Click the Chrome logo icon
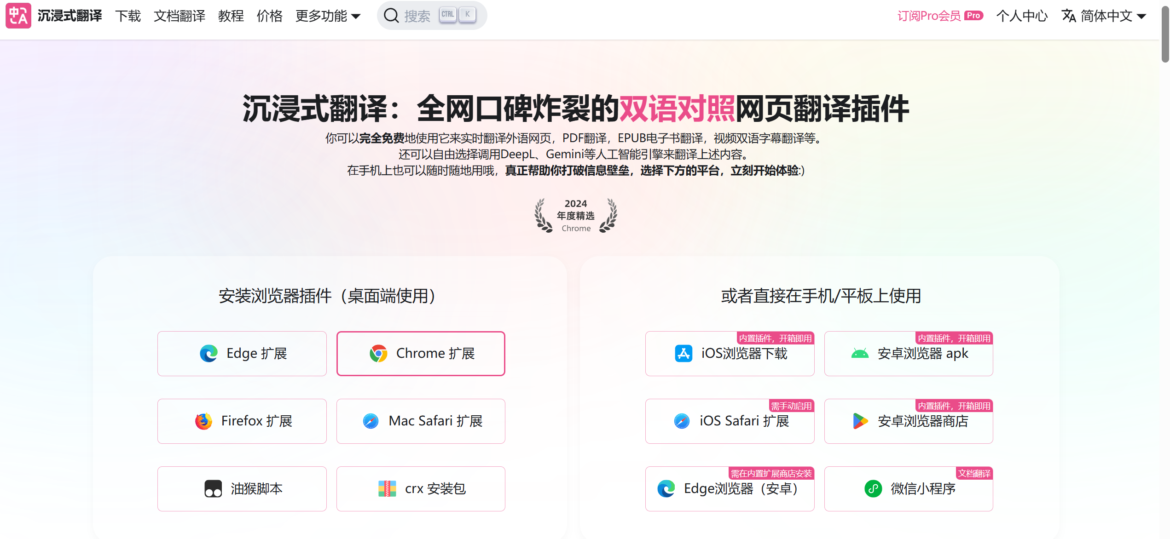 click(x=378, y=354)
